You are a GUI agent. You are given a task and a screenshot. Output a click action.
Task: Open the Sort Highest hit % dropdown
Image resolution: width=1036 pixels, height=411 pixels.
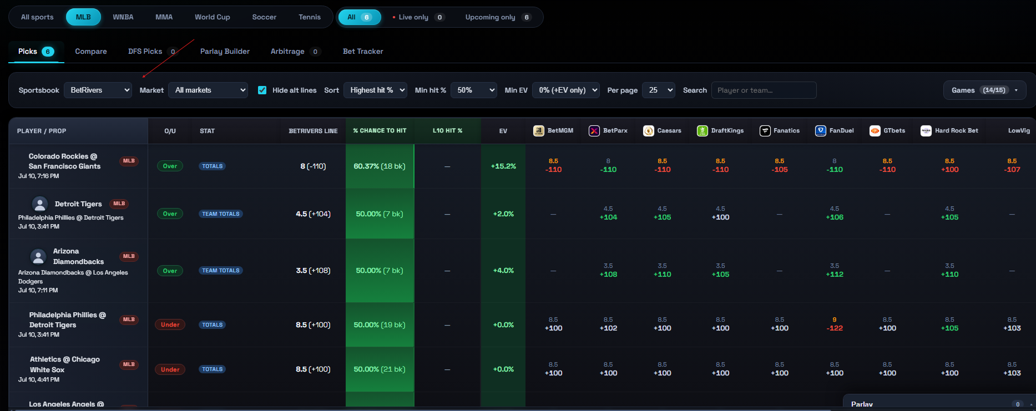point(375,90)
